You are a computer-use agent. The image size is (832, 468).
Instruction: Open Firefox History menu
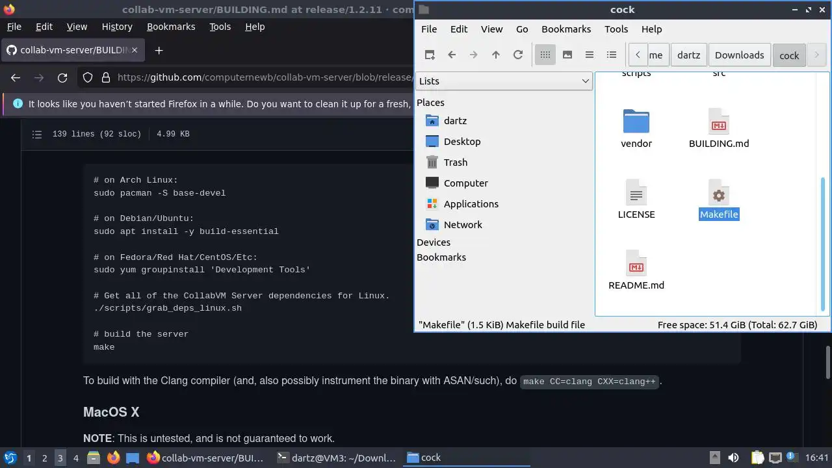coord(117,27)
